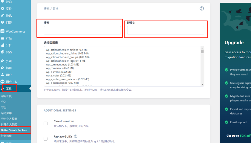251x143 pixels.
Task: Open the 计划操作 submenu link
Action: 6,136
